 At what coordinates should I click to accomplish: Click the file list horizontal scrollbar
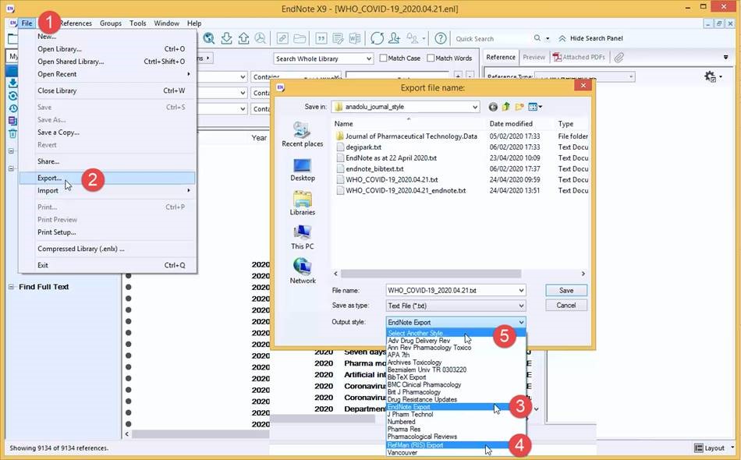431,274
